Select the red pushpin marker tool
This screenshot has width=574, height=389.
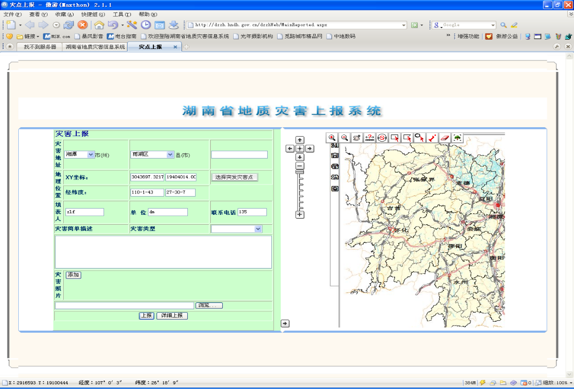[432, 138]
